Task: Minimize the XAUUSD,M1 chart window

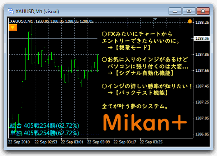Action: pos(175,11)
